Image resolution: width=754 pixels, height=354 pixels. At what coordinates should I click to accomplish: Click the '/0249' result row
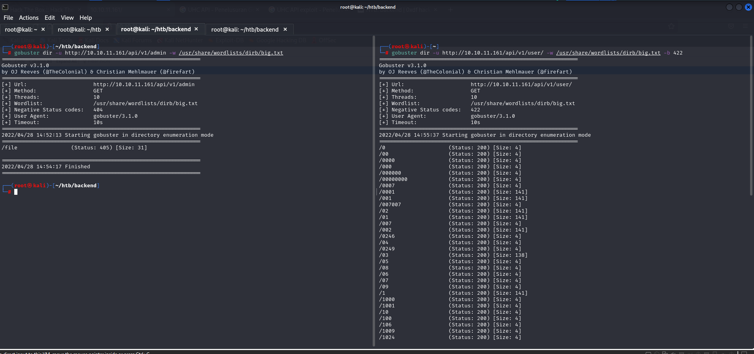click(450, 249)
